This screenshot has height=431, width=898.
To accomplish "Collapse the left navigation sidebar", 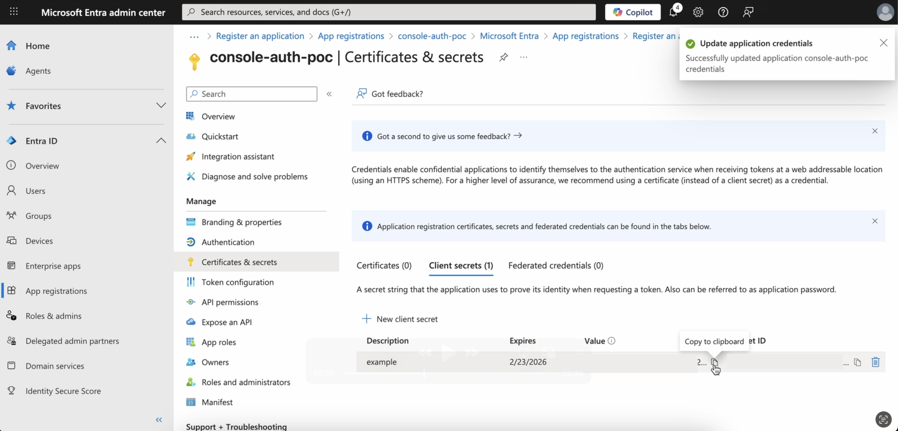I will point(159,420).
